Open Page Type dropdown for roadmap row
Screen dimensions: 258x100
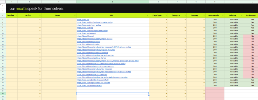tap(166, 53)
